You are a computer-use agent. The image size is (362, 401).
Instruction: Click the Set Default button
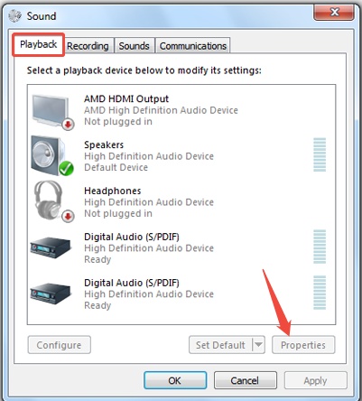click(x=220, y=345)
